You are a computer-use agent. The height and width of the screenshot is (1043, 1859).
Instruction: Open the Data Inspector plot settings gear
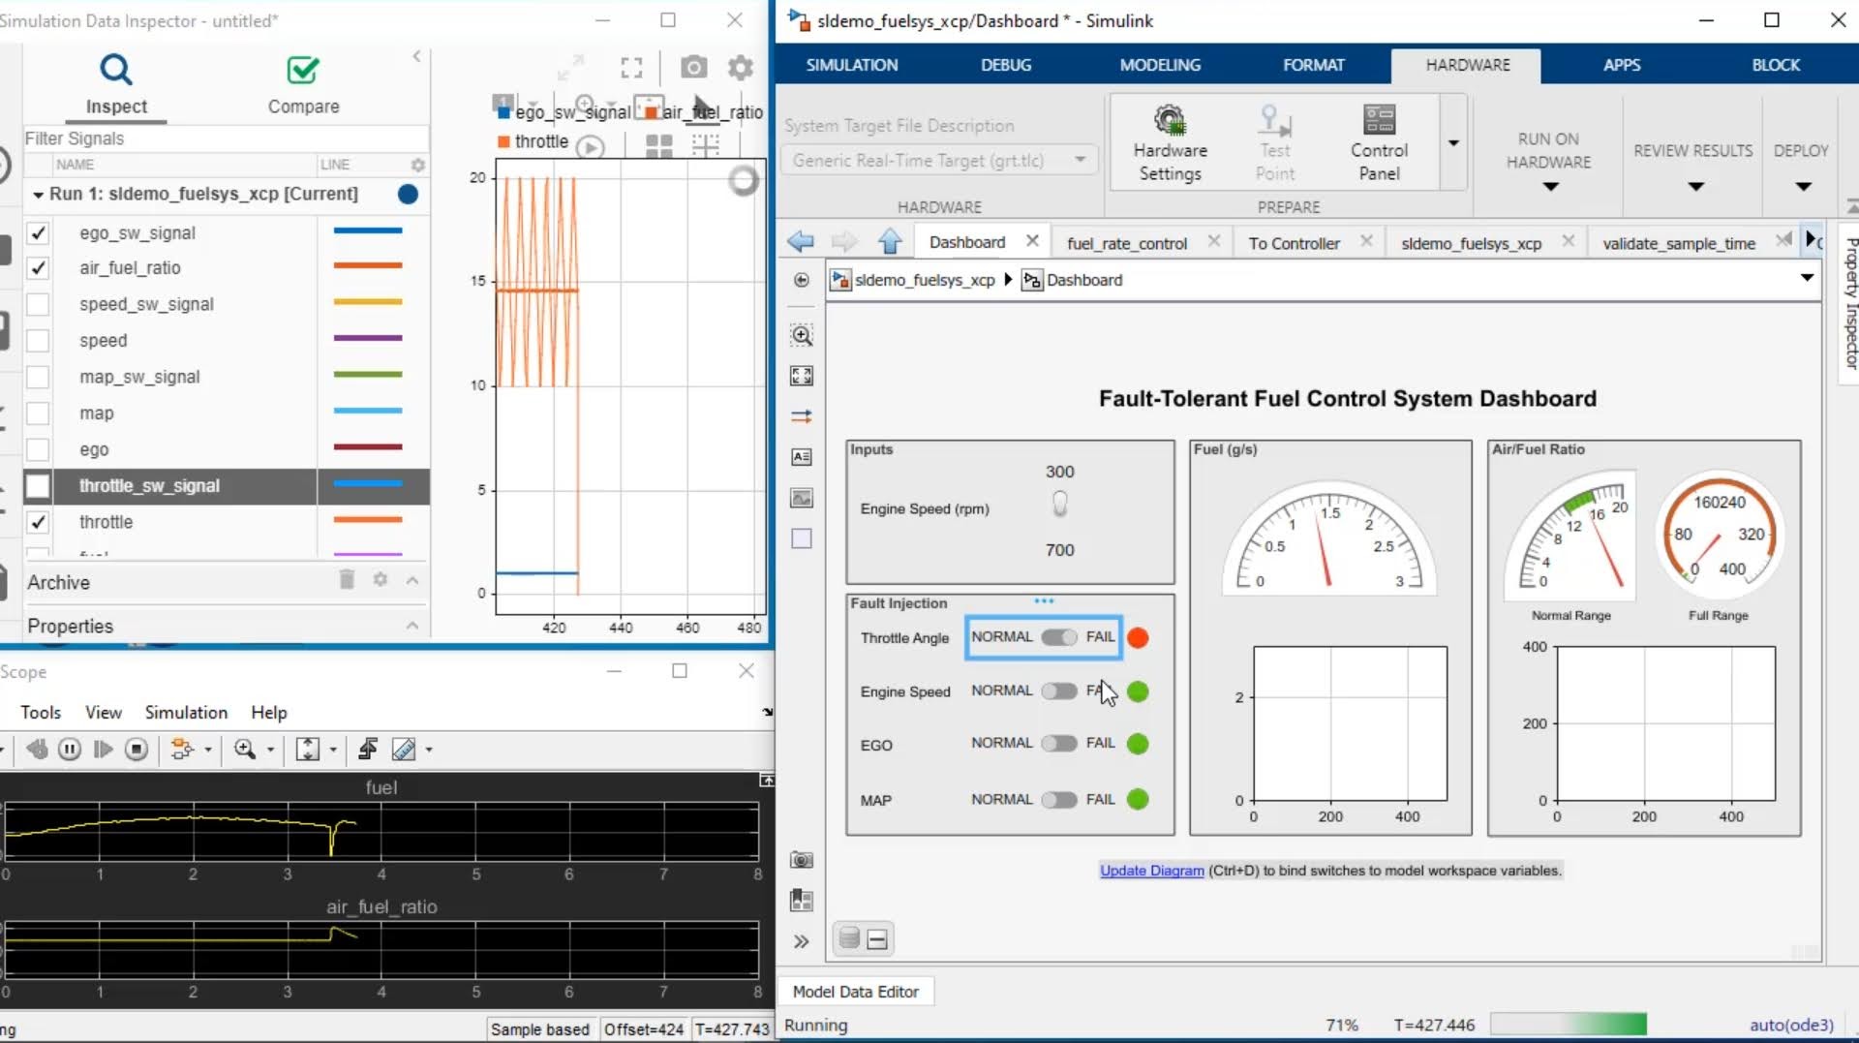pyautogui.click(x=741, y=67)
